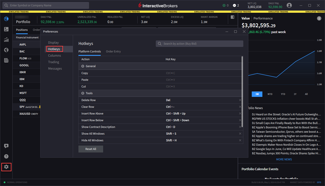Select Display in Preferences sidebar
The height and width of the screenshot is (186, 325).
point(53,43)
